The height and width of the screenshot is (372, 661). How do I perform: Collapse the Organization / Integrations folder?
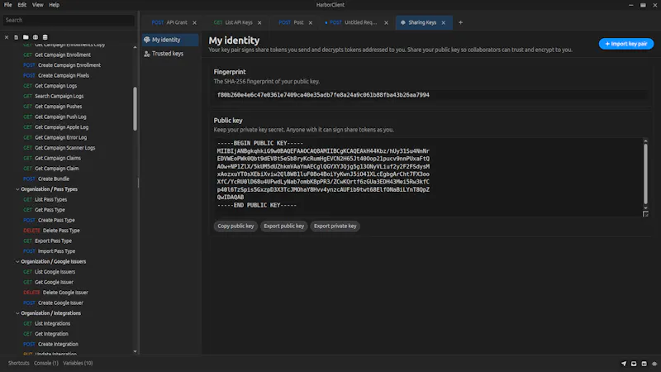point(17,313)
